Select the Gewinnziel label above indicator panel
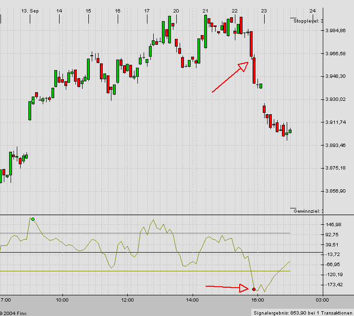Image resolution: width=354 pixels, height=316 pixels. click(308, 211)
